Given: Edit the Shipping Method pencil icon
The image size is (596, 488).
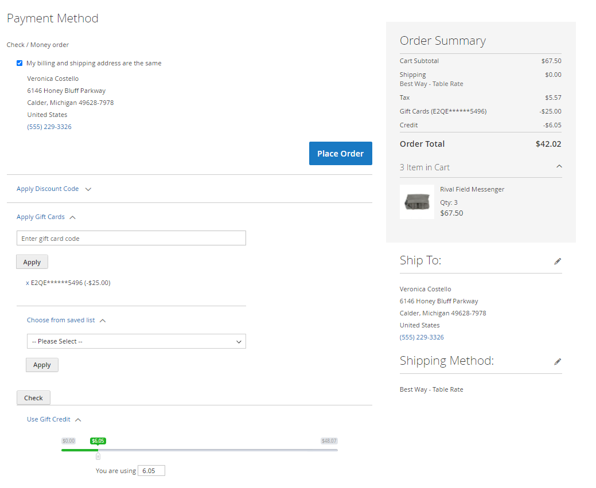Looking at the screenshot, I should 558,362.
